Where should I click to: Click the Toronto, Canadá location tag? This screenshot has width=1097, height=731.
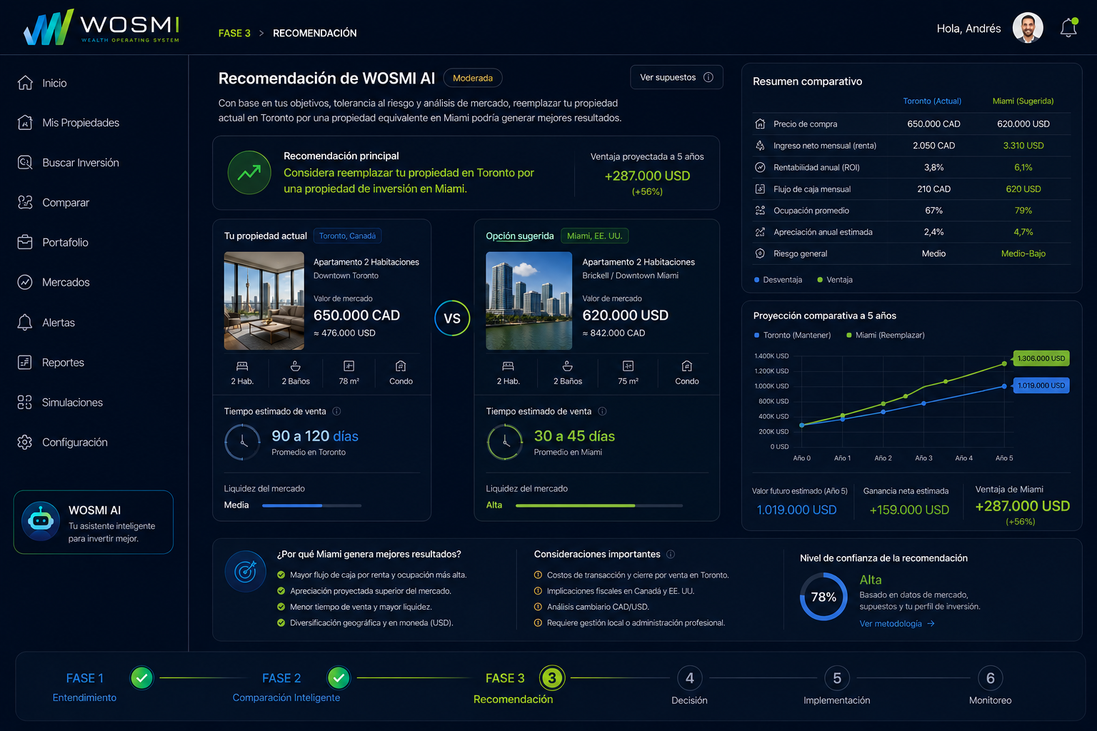347,236
